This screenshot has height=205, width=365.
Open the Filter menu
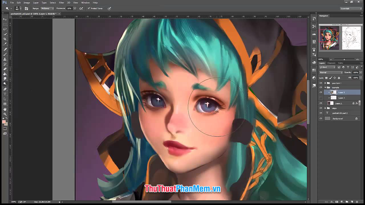(61, 3)
